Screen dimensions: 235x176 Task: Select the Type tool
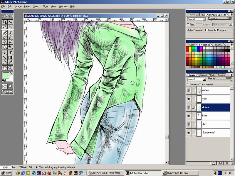10,53
